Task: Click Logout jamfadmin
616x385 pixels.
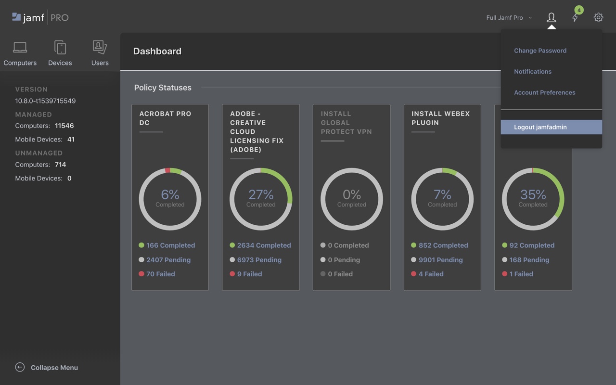Action: click(x=540, y=127)
